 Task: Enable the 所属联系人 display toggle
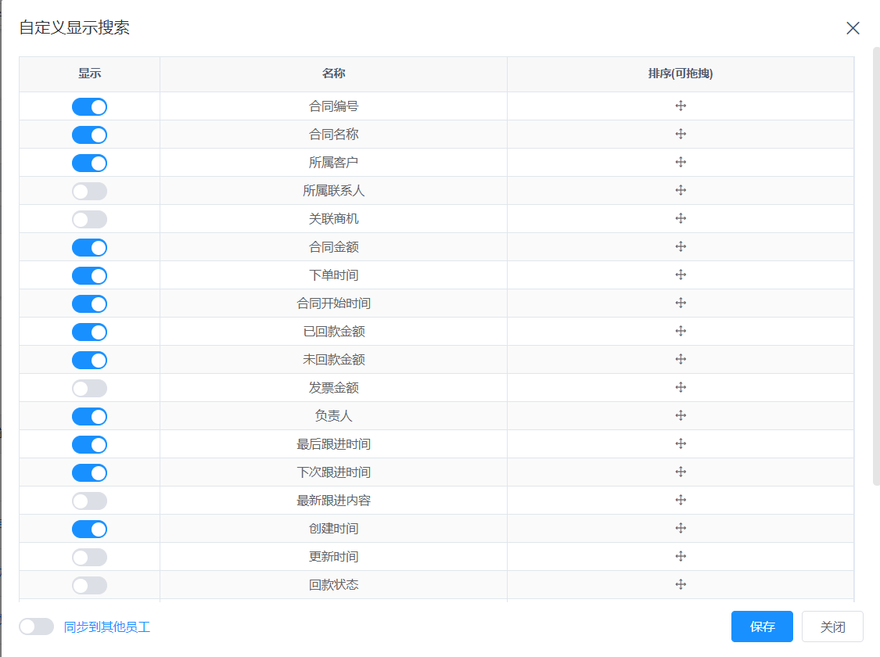click(89, 191)
